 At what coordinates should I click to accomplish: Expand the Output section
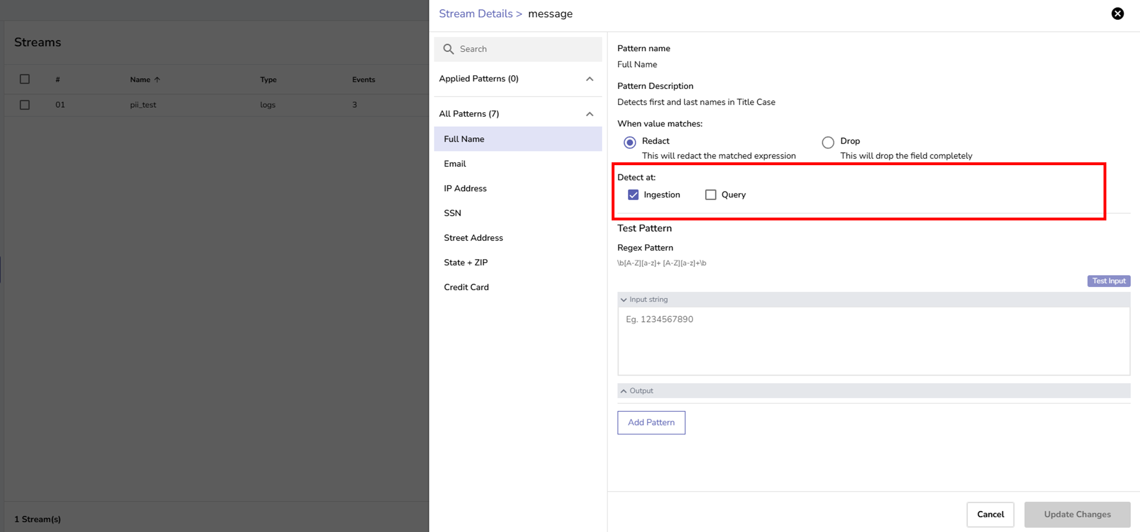[624, 391]
